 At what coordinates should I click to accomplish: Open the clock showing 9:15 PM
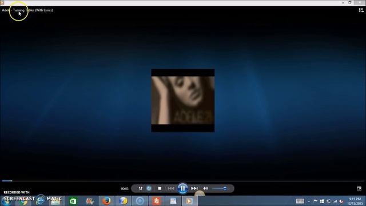[x=355, y=201]
